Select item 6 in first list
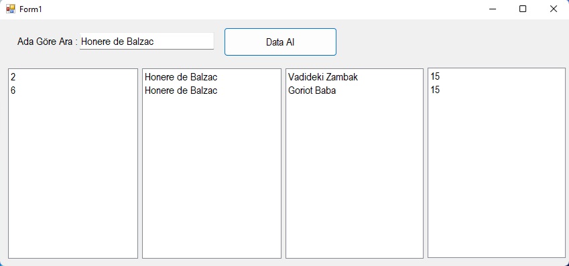 (x=73, y=90)
